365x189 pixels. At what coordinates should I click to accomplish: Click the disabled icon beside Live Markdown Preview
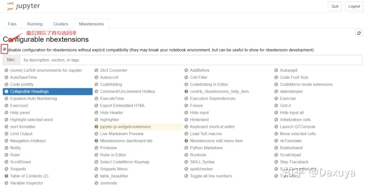pos(96,134)
